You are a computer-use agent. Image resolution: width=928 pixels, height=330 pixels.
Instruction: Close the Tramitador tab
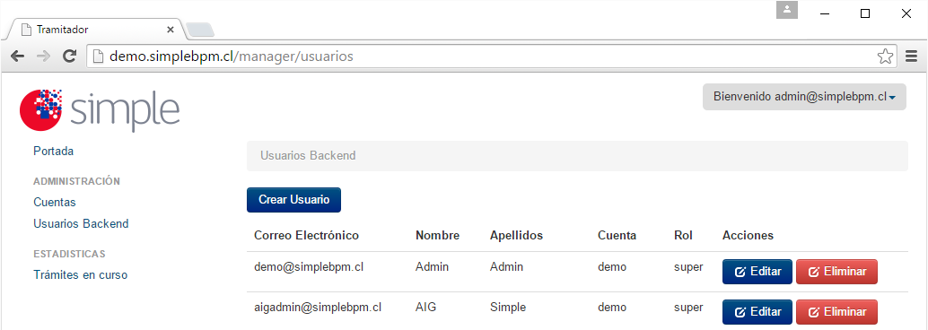[171, 30]
